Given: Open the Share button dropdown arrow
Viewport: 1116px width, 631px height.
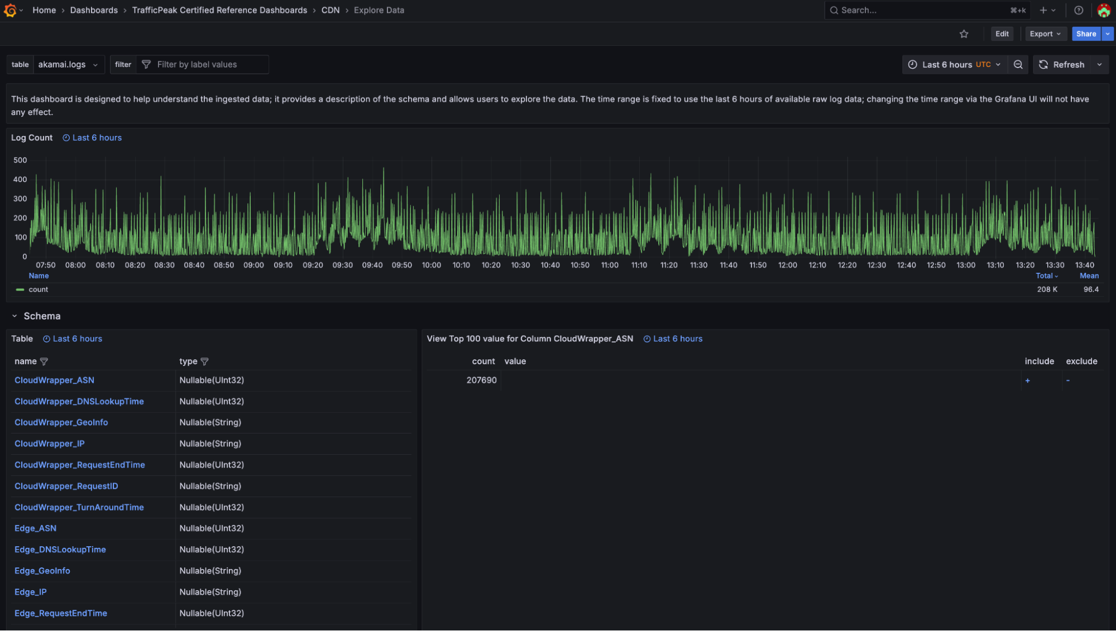Looking at the screenshot, I should click(1108, 34).
